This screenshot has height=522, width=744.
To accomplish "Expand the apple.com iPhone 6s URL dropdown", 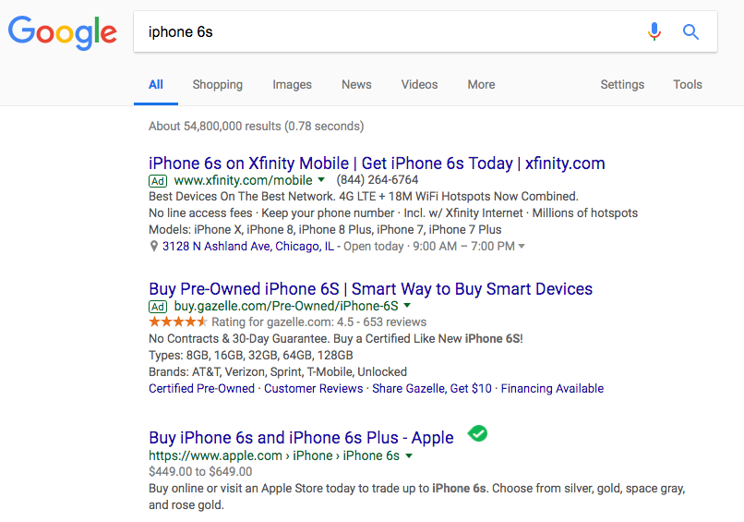I will pos(409,455).
